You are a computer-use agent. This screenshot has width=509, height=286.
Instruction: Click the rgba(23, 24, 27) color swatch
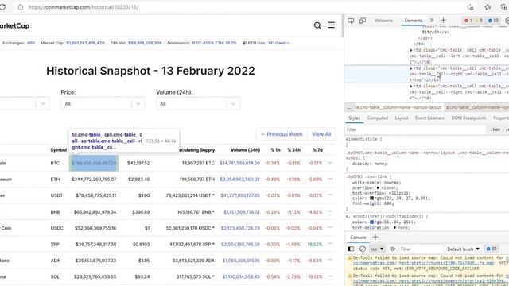pos(371,198)
